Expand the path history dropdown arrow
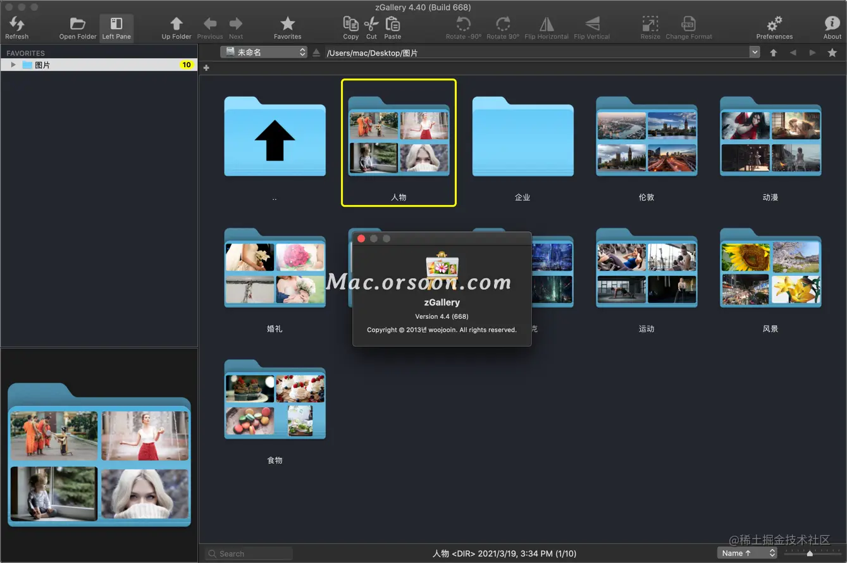Image resolution: width=847 pixels, height=563 pixels. [x=755, y=53]
